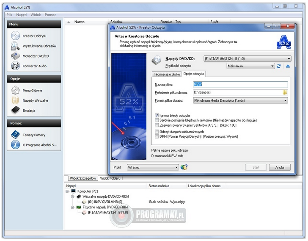Click the 'D:\roznosci\NEW.mds' full path text
The height and width of the screenshot is (241, 308).
coord(167,156)
